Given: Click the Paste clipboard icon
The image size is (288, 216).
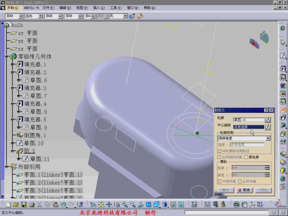Looking at the screenshot, I should 55,204.
